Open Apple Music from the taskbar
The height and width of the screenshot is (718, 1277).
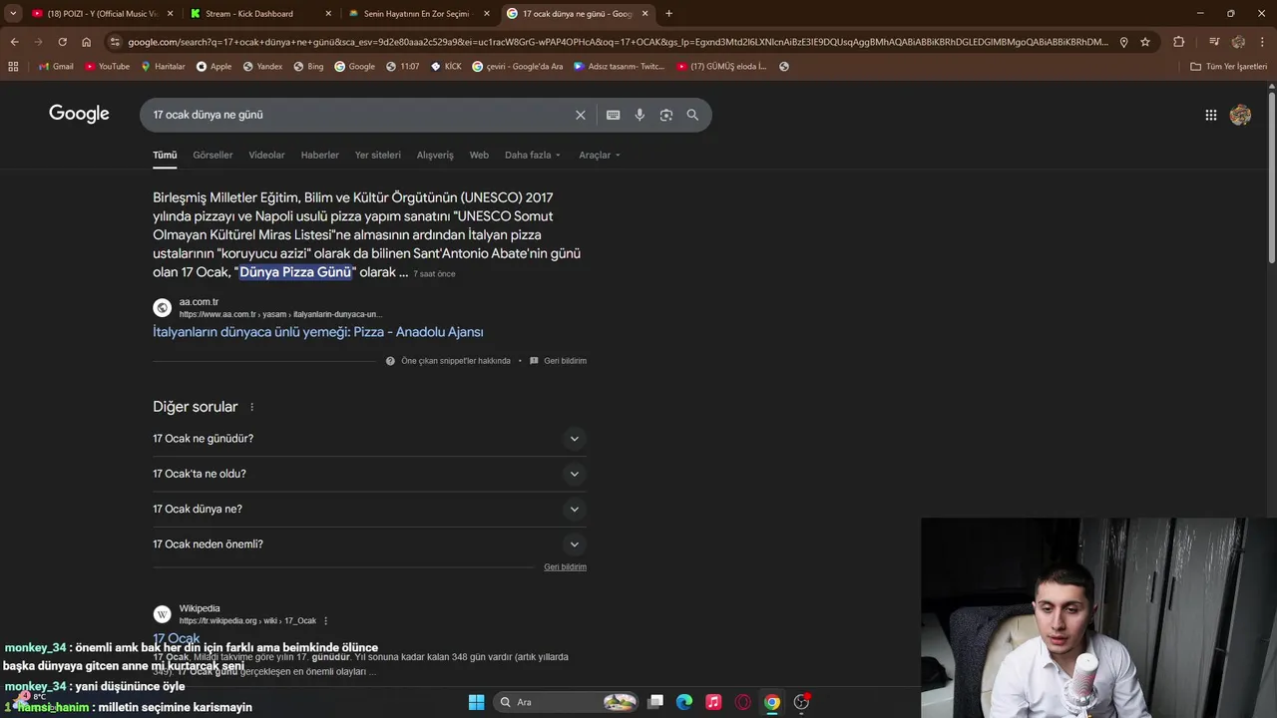coord(713,702)
